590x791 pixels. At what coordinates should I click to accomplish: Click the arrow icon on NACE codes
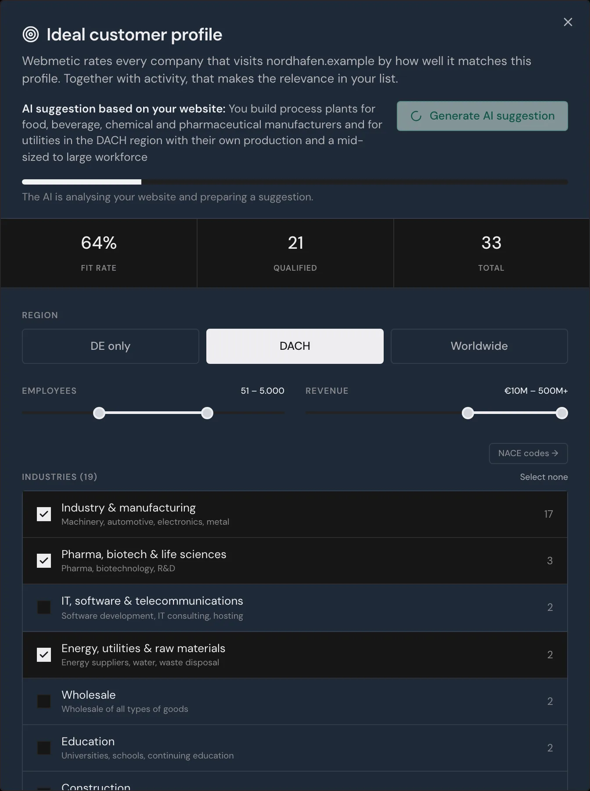(555, 453)
